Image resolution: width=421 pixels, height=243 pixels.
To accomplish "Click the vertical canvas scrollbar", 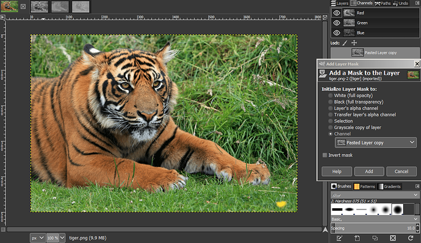I will pyautogui.click(x=325, y=123).
